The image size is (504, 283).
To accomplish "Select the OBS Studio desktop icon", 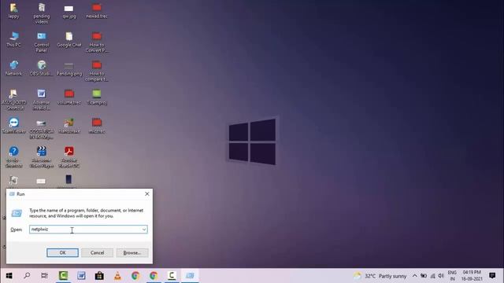I will click(42, 68).
